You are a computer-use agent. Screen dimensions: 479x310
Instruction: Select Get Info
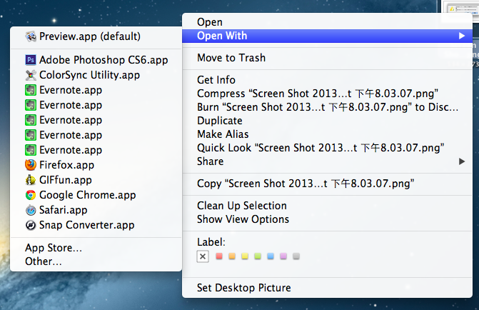coord(327,80)
